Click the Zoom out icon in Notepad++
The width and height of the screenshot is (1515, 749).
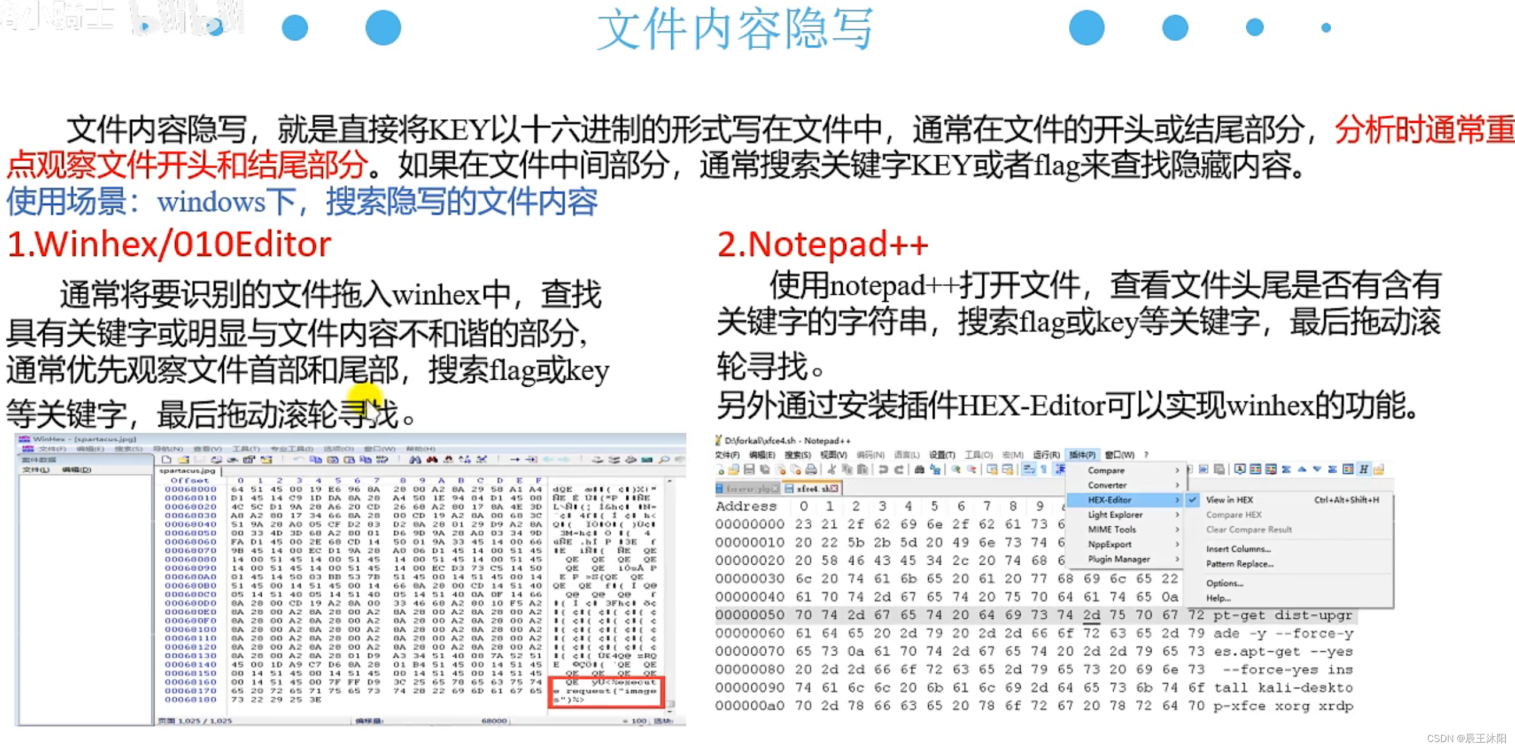click(x=972, y=470)
